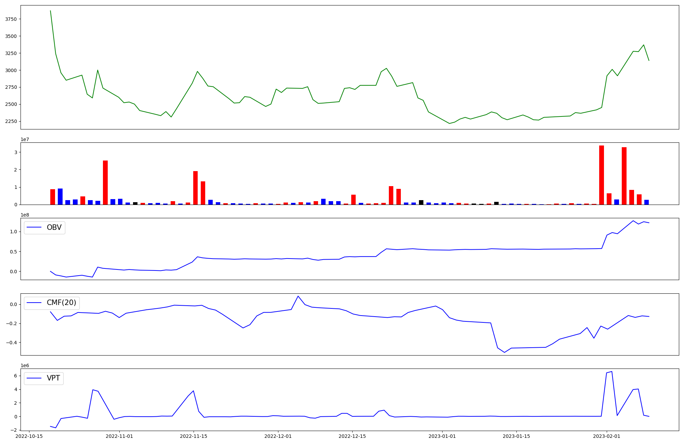Viewport: 684px width, 444px height.
Task: Click the 3750 price axis label
Action: click(x=11, y=19)
